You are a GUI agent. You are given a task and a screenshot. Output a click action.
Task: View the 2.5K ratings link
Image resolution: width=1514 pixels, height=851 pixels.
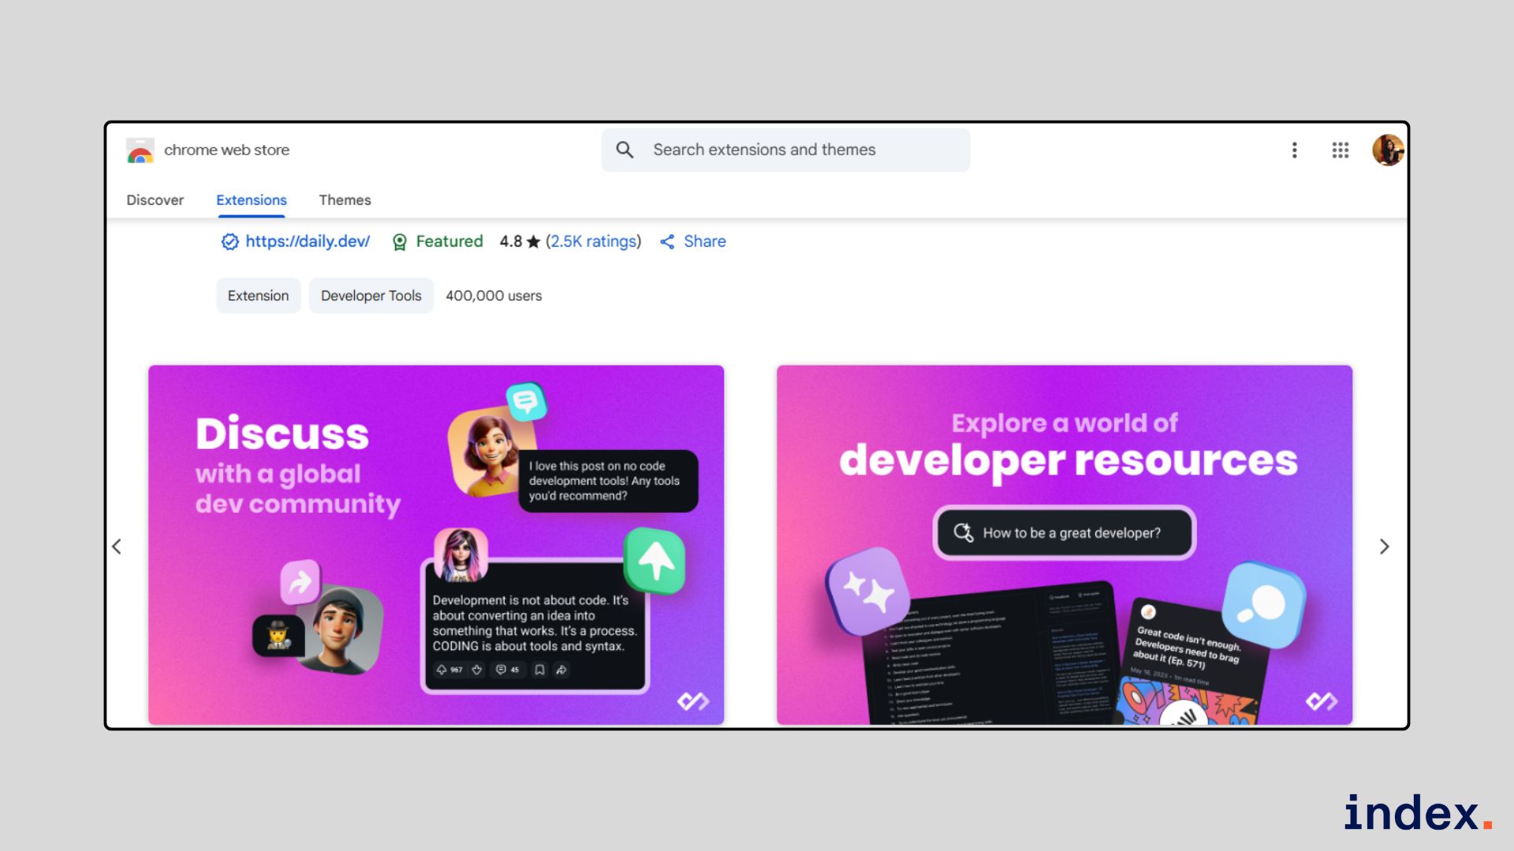pyautogui.click(x=594, y=241)
